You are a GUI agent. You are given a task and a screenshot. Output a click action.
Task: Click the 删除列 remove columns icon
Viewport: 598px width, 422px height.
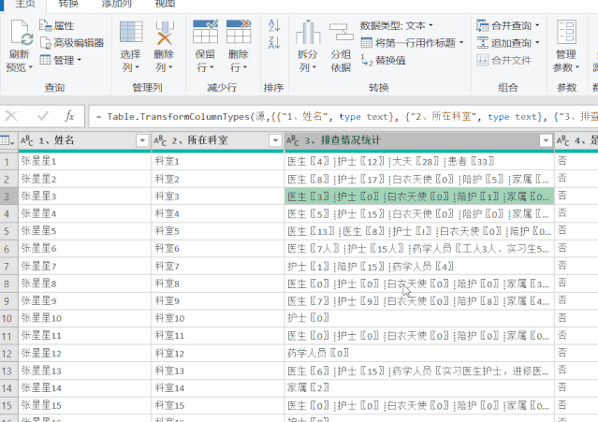tap(165, 33)
